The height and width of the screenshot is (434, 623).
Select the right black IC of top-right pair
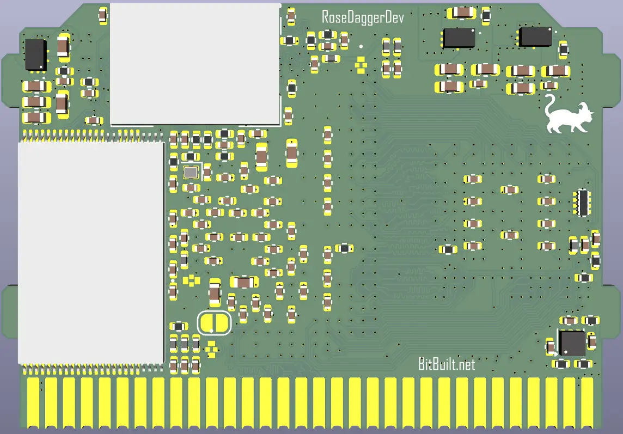tap(535, 36)
